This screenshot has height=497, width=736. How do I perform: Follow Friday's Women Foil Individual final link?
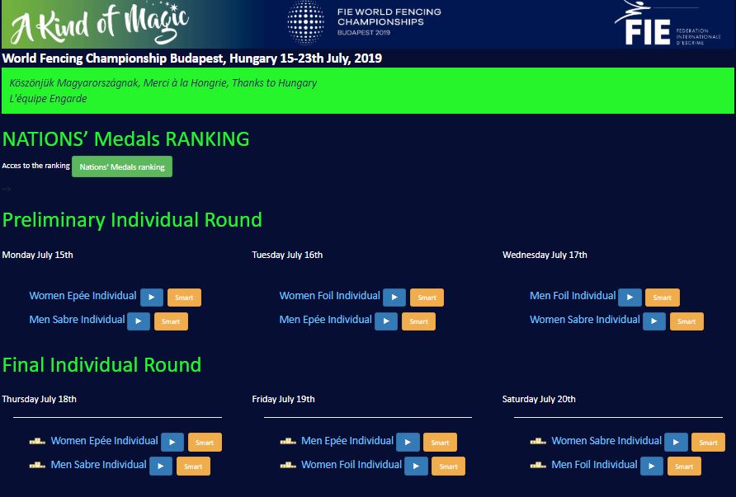tap(351, 465)
